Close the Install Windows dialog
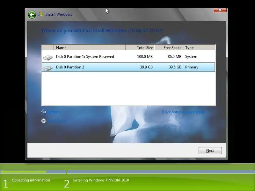The image size is (255, 191). click(x=220, y=10)
